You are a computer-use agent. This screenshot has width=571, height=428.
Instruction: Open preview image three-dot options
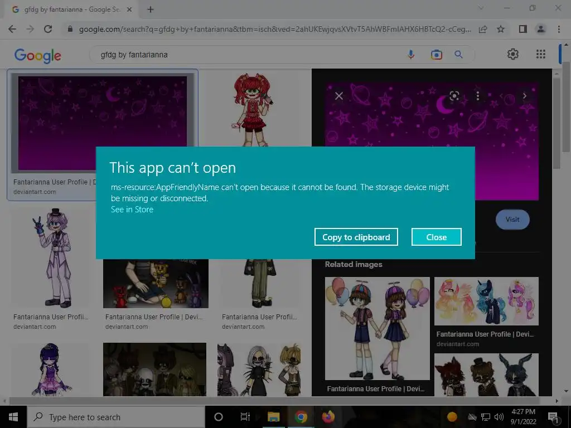[x=478, y=96]
